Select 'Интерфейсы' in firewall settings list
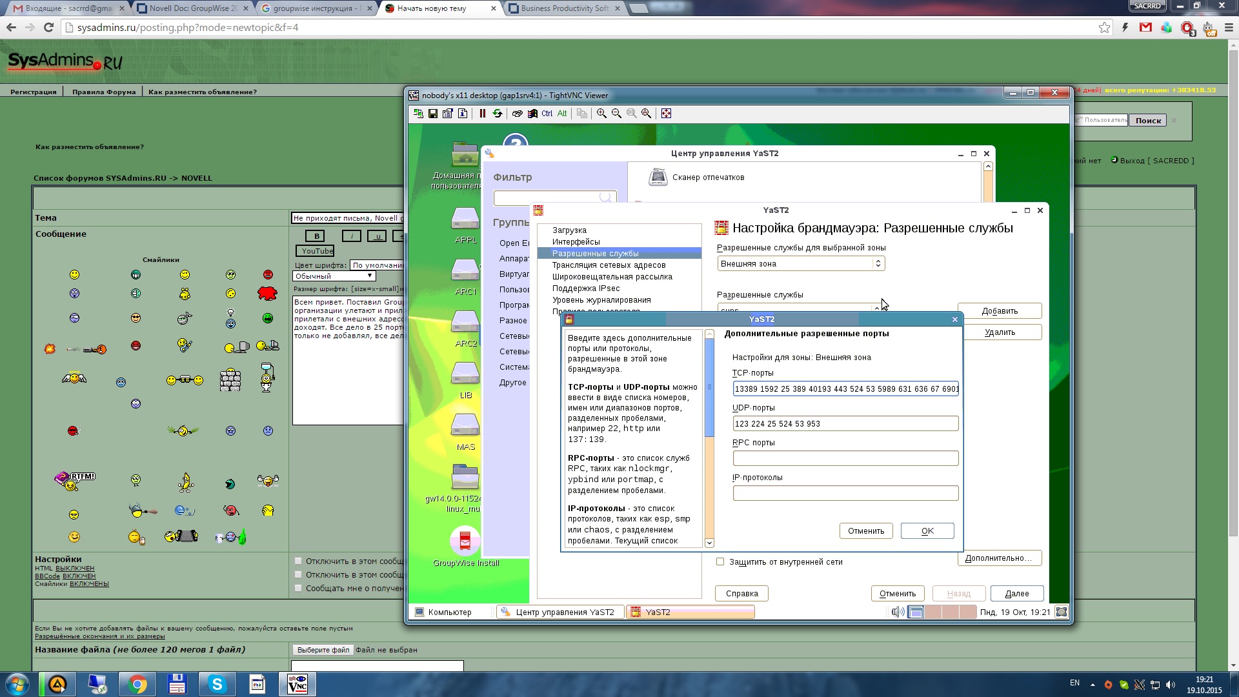The image size is (1239, 697). click(576, 242)
